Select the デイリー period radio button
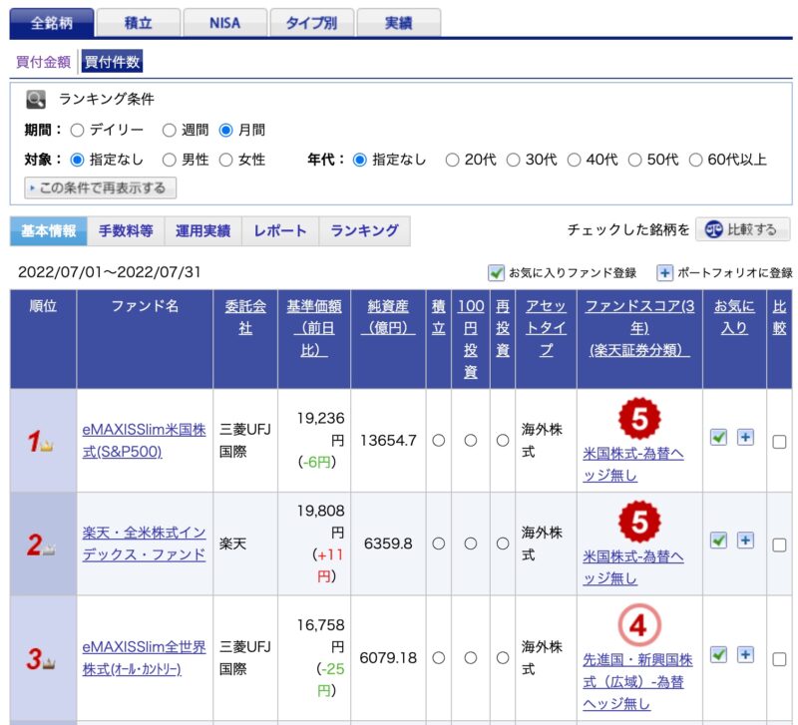 [x=78, y=131]
